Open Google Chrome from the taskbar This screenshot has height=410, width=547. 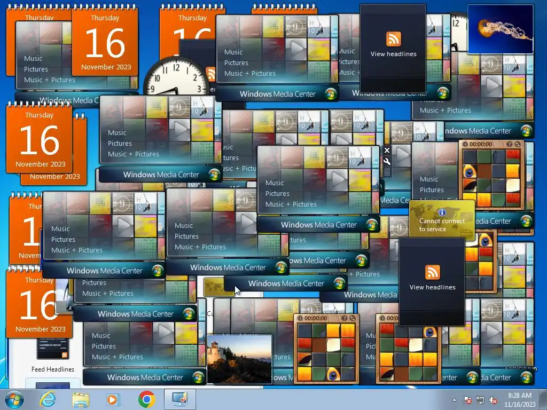point(146,399)
